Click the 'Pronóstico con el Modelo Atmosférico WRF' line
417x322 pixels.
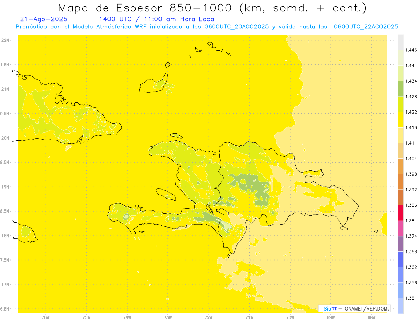pyautogui.click(x=81, y=27)
